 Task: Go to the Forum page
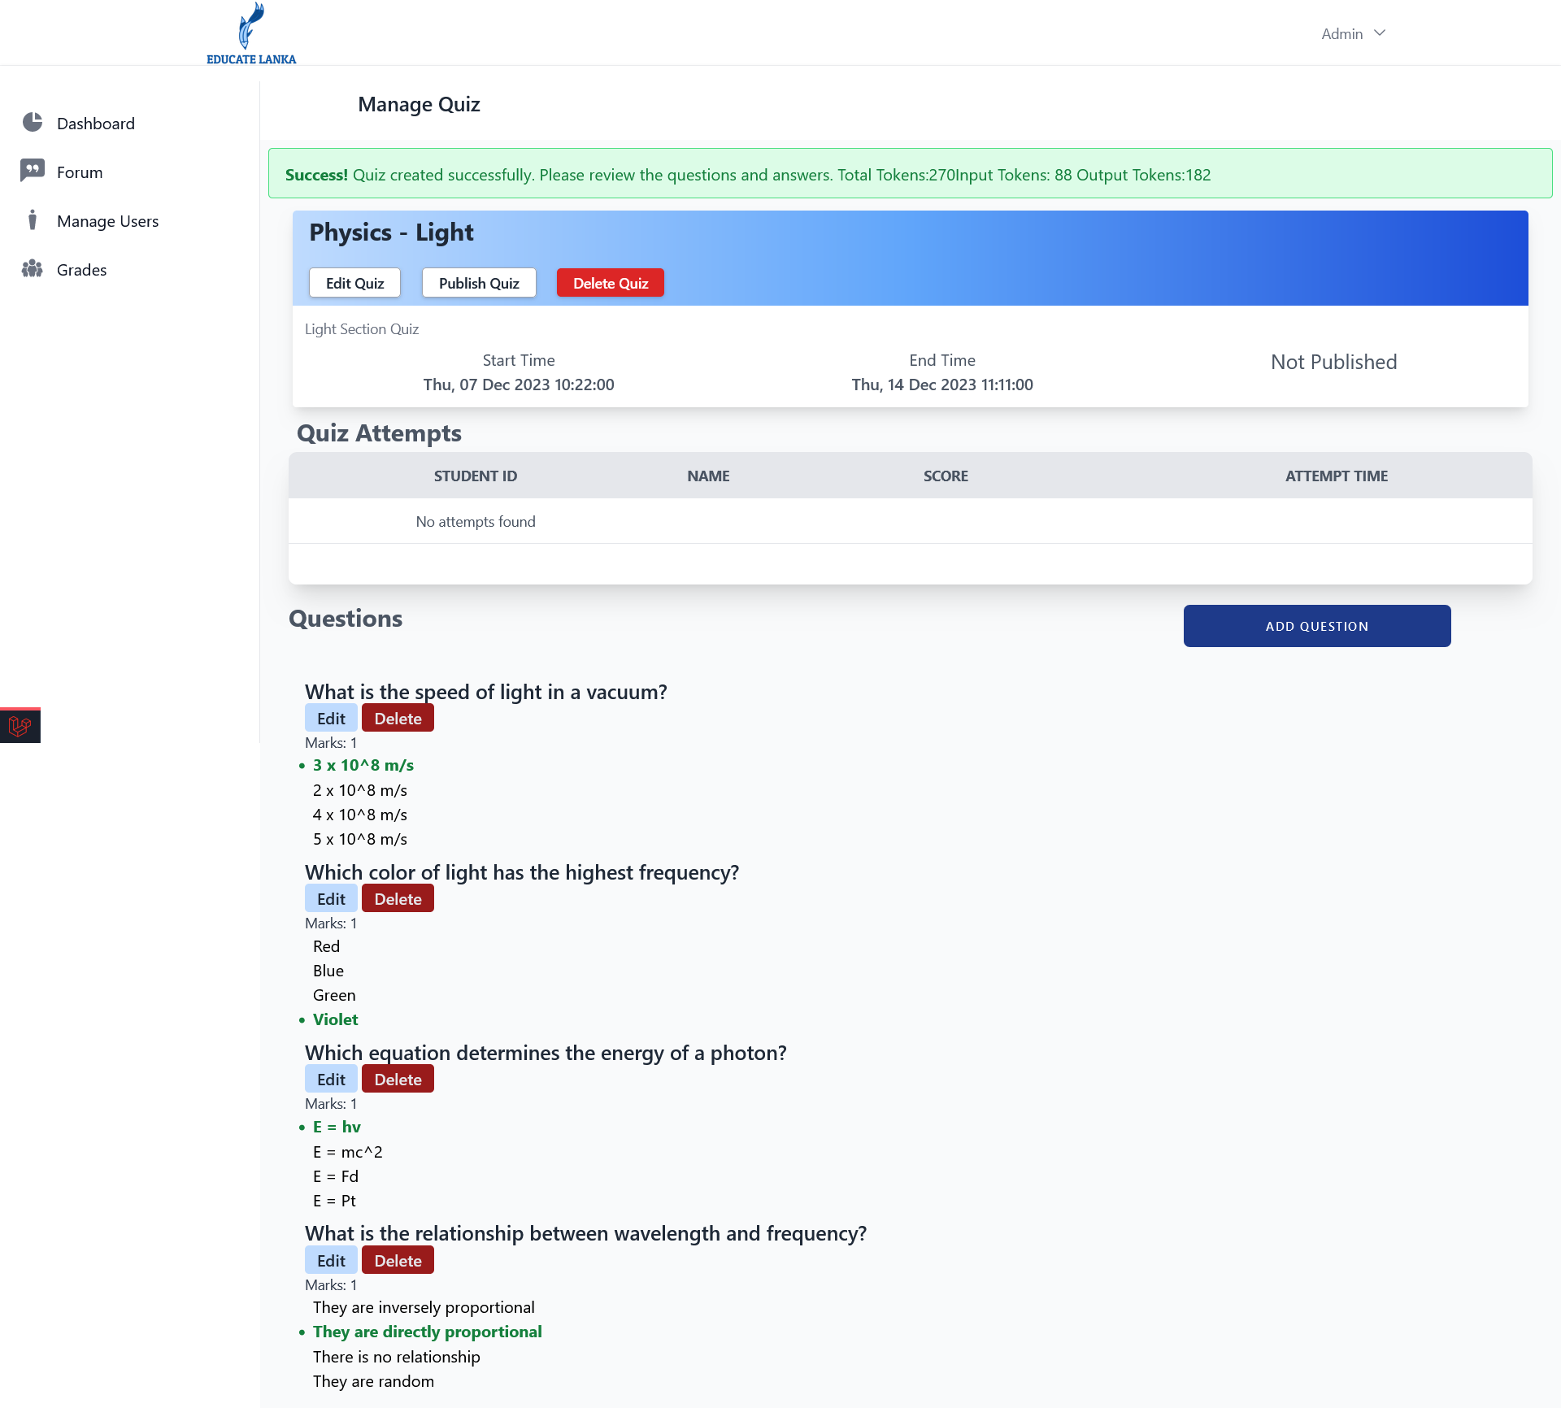point(80,172)
